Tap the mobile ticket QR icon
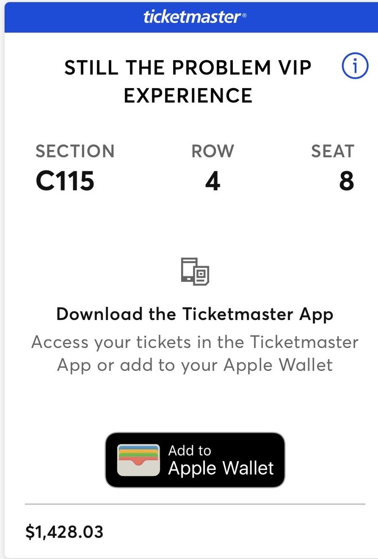378x559 pixels. 195,271
